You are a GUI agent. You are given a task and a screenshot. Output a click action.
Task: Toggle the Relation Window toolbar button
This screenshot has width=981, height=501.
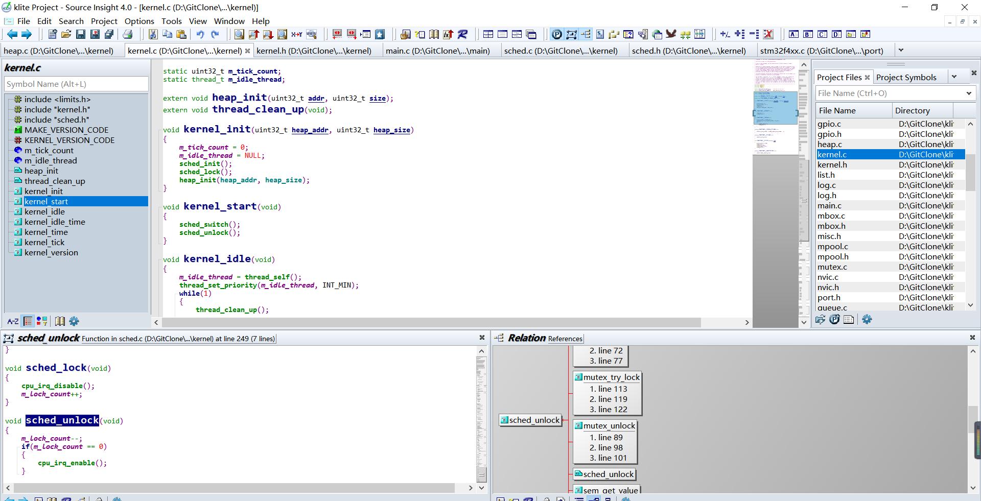click(586, 34)
